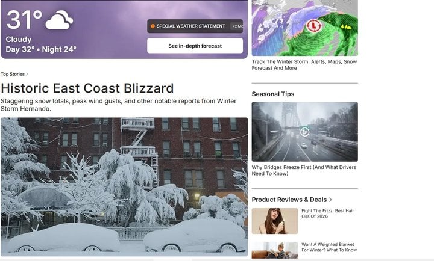Open Why Bridges Freeze First article link
434x261 pixels.
304,170
